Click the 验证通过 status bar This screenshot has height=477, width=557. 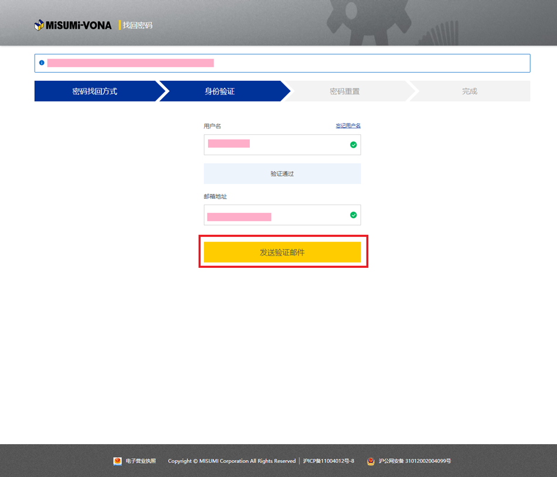pyautogui.click(x=282, y=174)
